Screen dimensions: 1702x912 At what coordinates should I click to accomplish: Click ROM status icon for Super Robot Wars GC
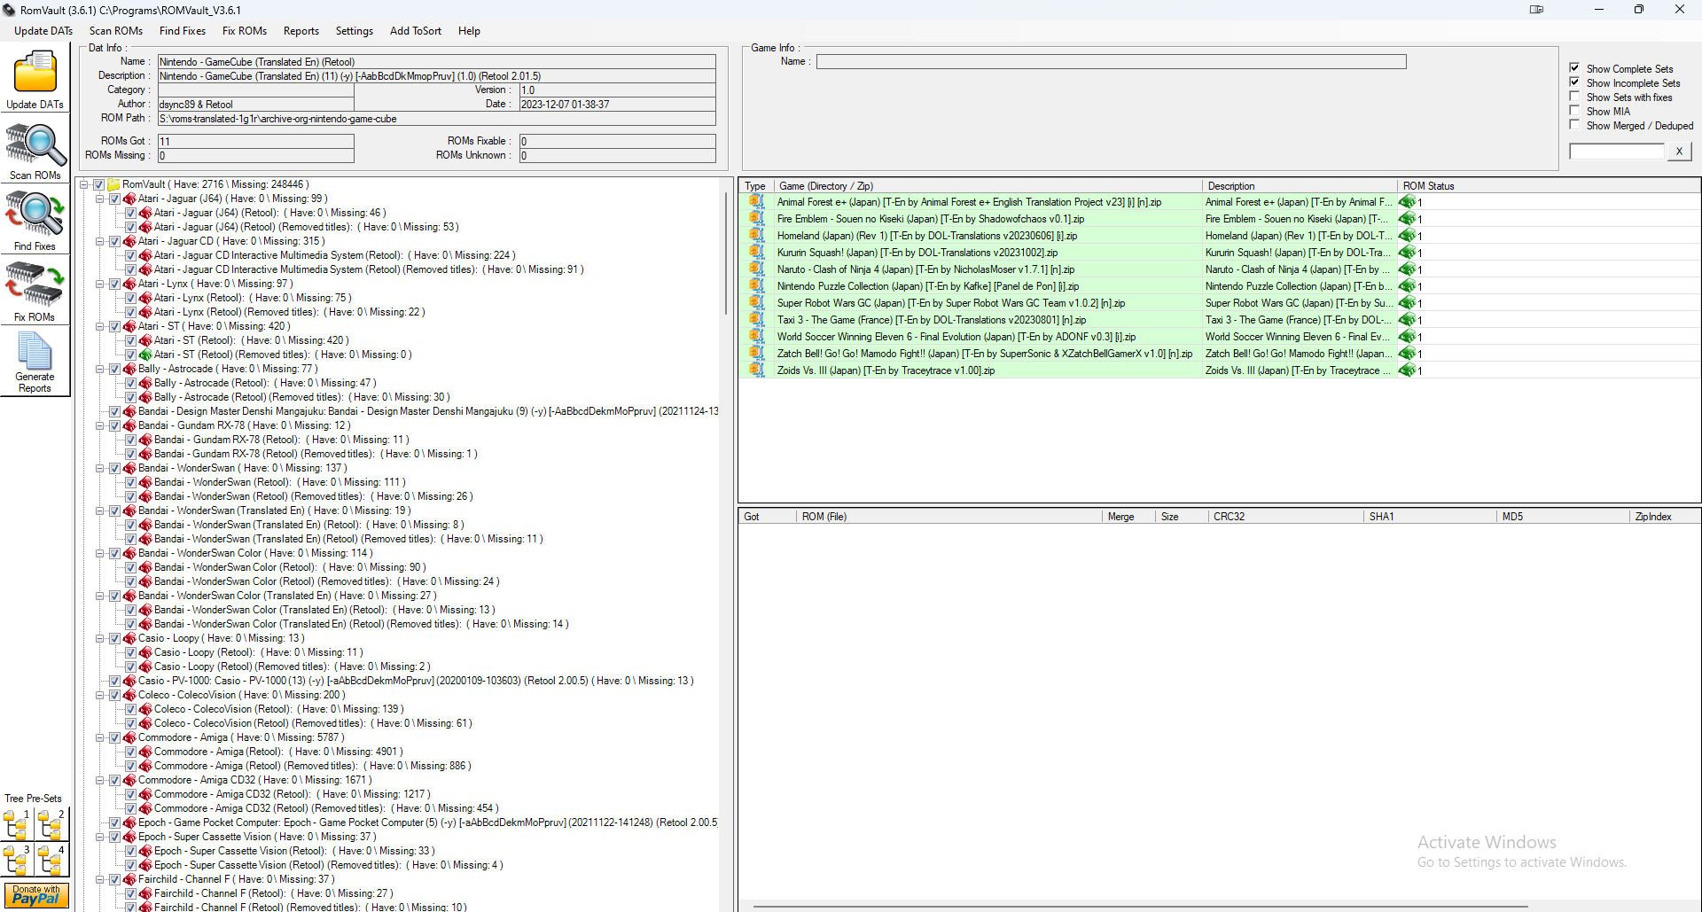click(x=1407, y=303)
